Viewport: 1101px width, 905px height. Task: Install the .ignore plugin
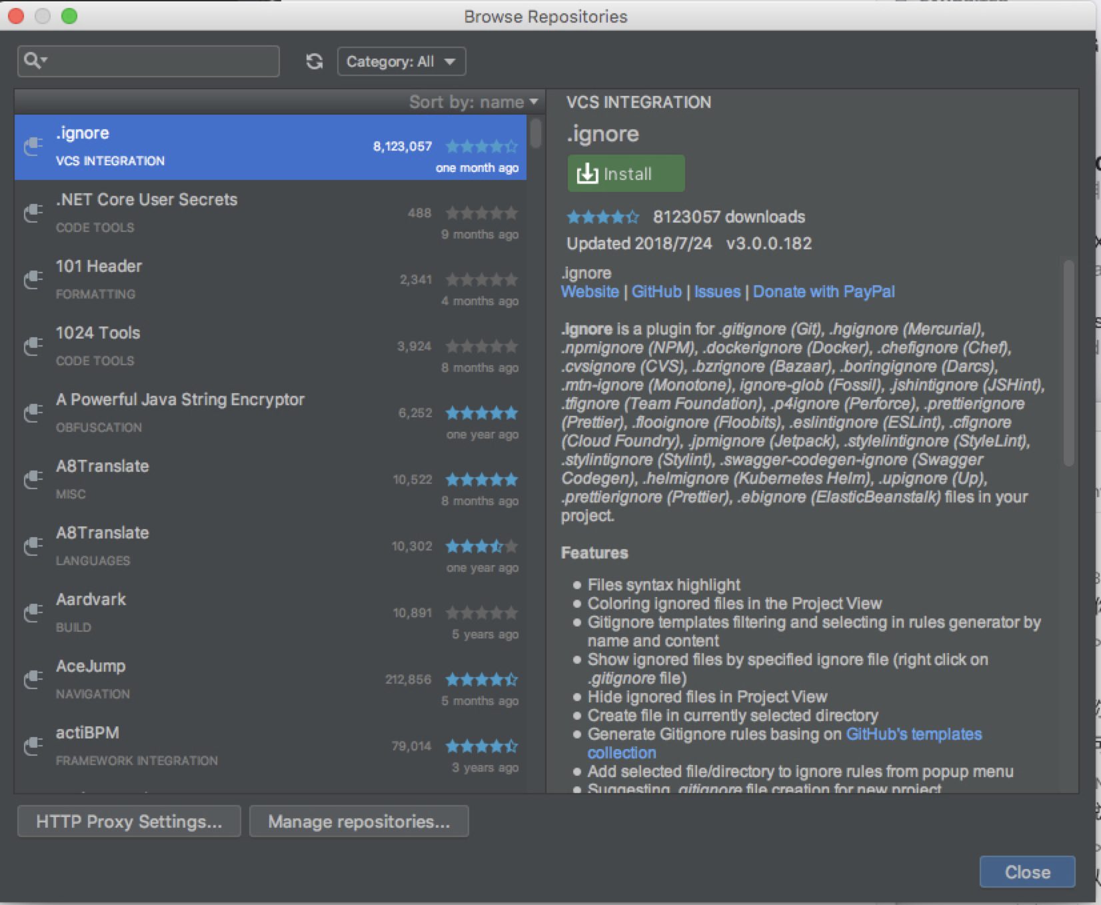(625, 174)
